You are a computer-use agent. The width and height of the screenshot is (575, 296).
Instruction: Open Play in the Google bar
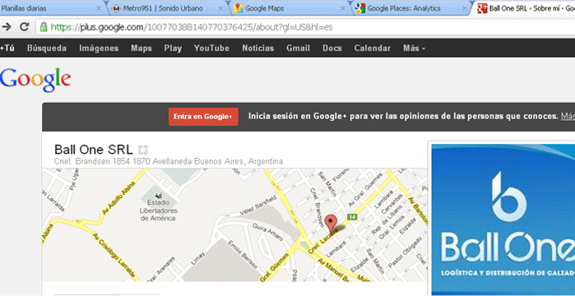coord(173,49)
